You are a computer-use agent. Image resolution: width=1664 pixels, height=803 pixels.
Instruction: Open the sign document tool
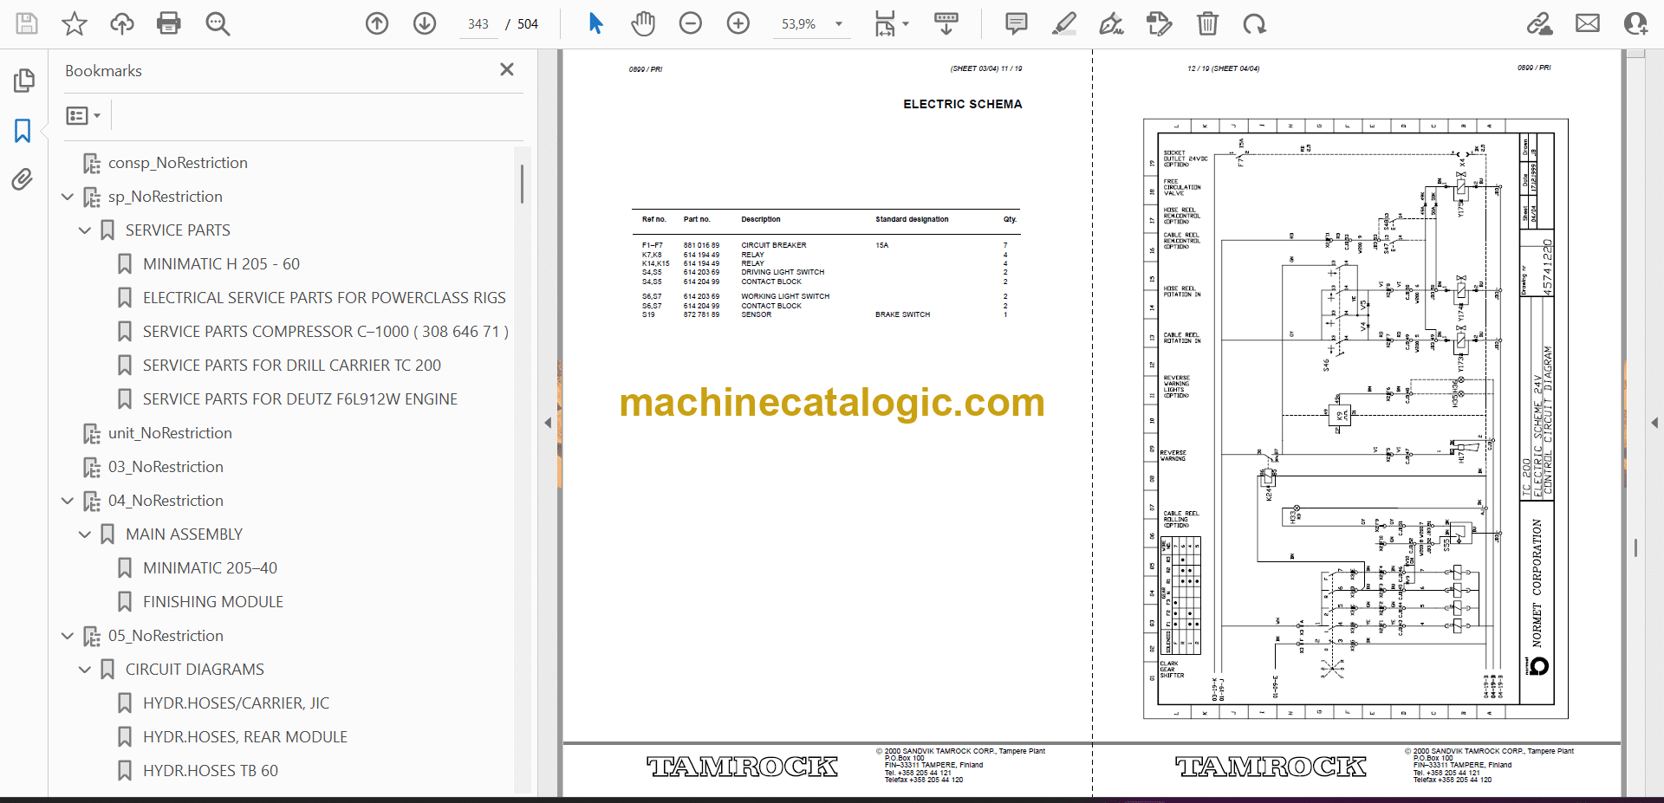(1111, 23)
